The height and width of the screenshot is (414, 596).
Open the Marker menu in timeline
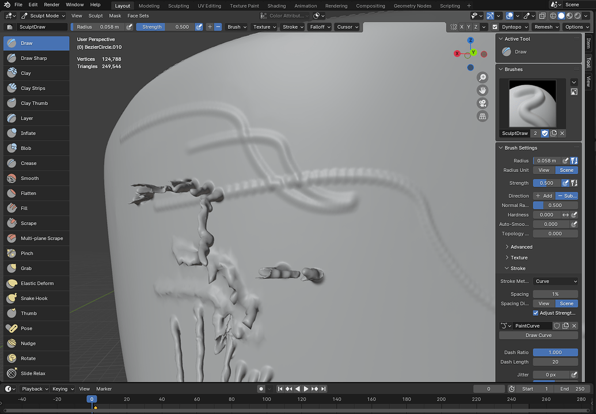[104, 389]
